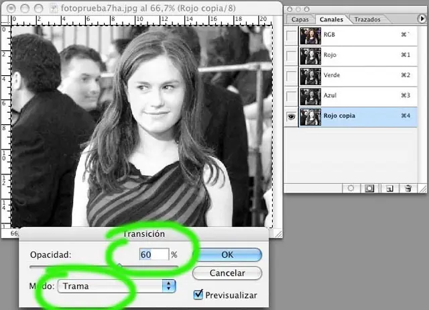This screenshot has height=310, width=429.
Task: Select the channel row named Rojo copia
Action: click(351, 117)
